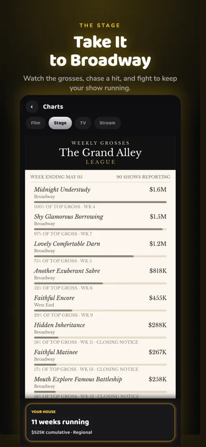Screen dimensions: 206x447
Task: Click the $455K Faithful Encore gross
Action: [x=158, y=298]
